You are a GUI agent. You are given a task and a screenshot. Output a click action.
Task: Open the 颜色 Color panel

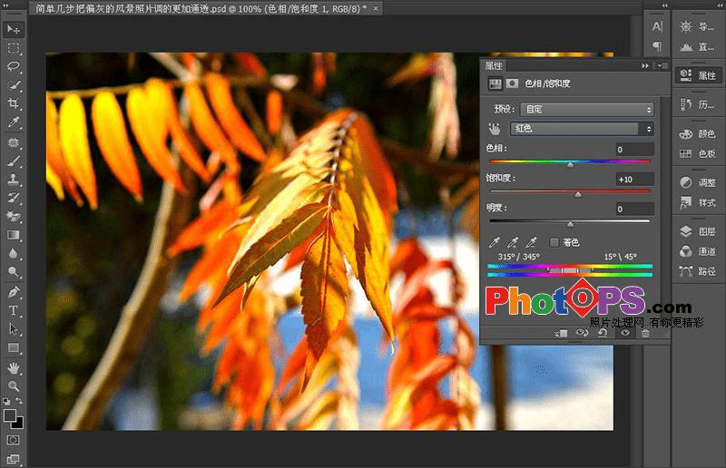coord(697,134)
